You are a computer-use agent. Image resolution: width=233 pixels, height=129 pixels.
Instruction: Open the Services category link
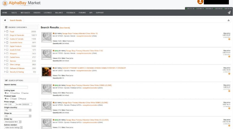tap(13, 61)
